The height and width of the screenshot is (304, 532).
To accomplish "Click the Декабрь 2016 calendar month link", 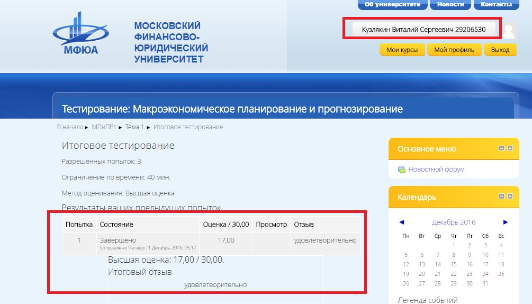I will click(x=454, y=222).
